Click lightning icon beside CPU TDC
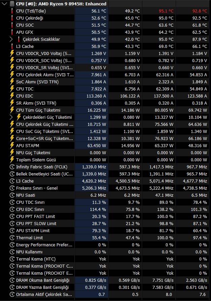Image resolution: width=211 pixels, height=301 pixels. tap(12, 89)
